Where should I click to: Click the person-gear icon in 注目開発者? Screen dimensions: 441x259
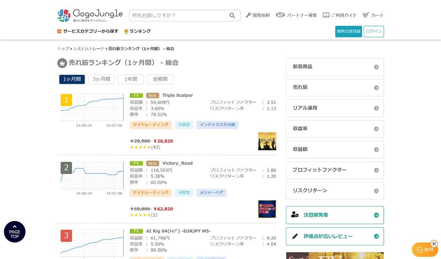point(295,215)
